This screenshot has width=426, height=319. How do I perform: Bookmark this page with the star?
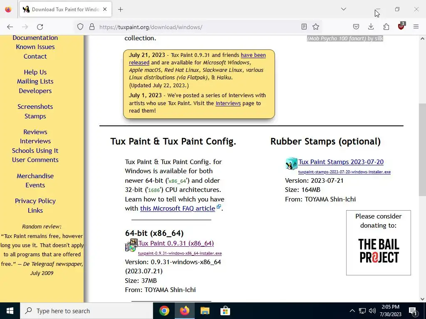coord(316,27)
